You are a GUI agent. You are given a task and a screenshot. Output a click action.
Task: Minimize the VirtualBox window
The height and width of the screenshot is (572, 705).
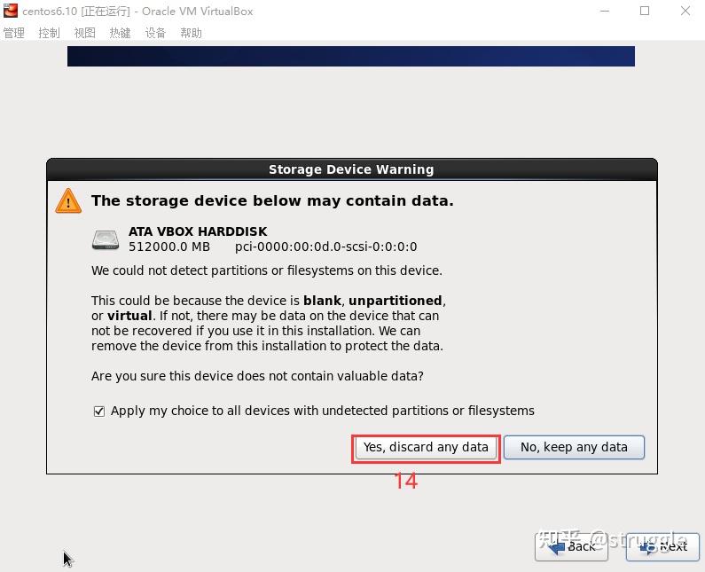click(x=603, y=12)
